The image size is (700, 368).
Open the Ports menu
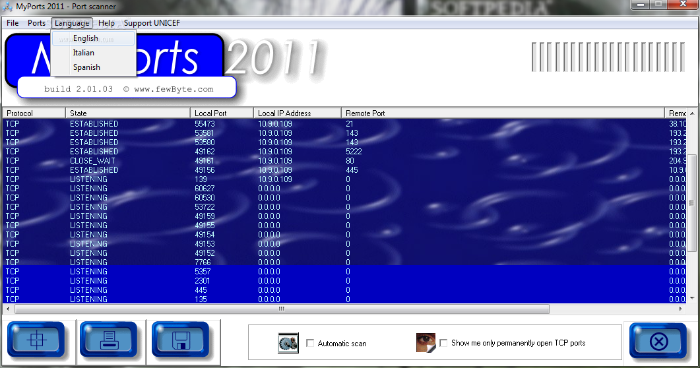coord(36,22)
